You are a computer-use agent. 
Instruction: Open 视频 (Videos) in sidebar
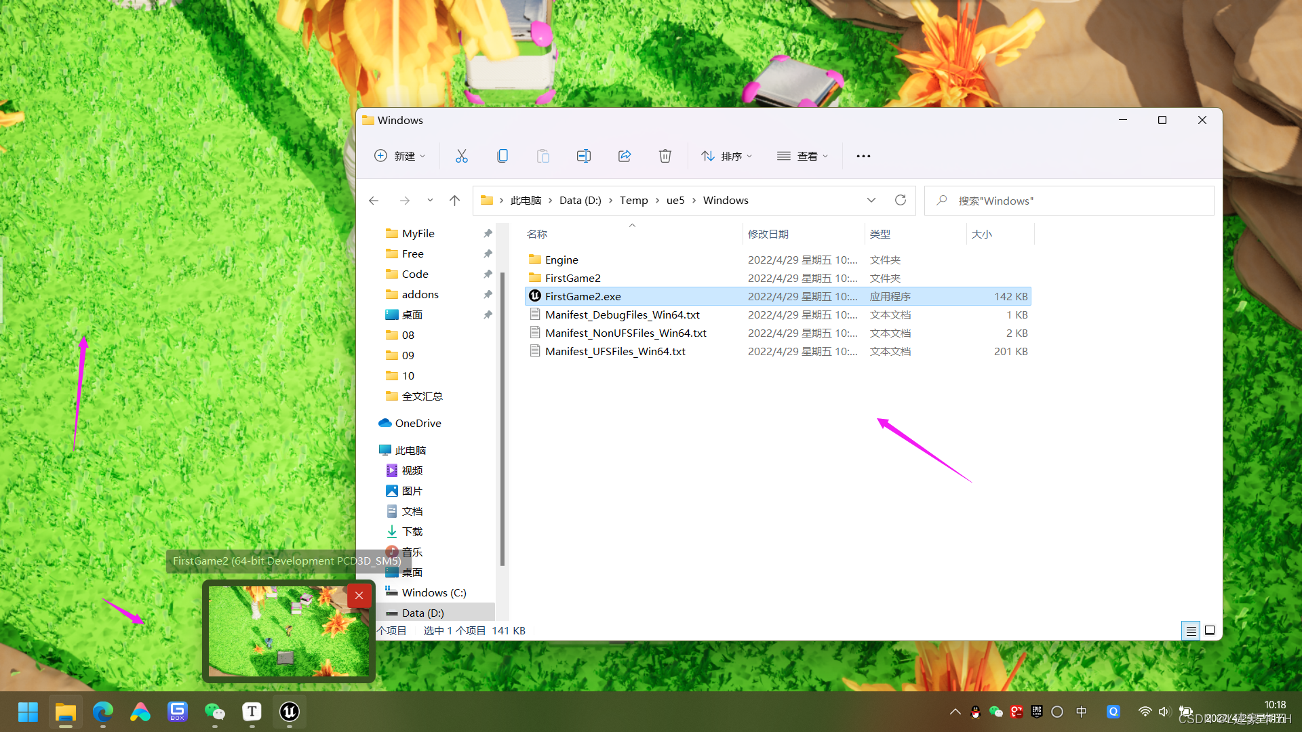point(412,470)
